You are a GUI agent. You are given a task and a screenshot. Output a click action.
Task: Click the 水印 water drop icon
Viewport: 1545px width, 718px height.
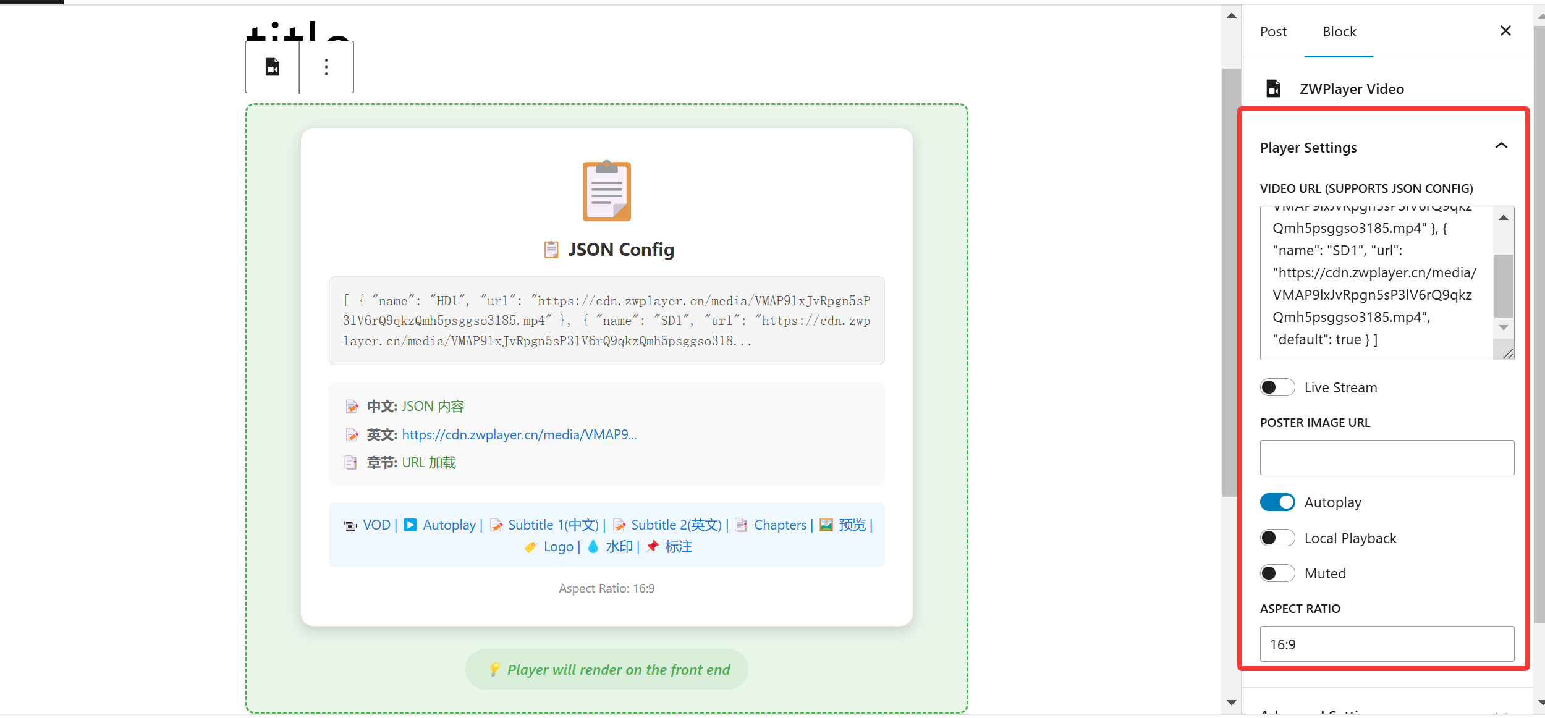point(593,546)
